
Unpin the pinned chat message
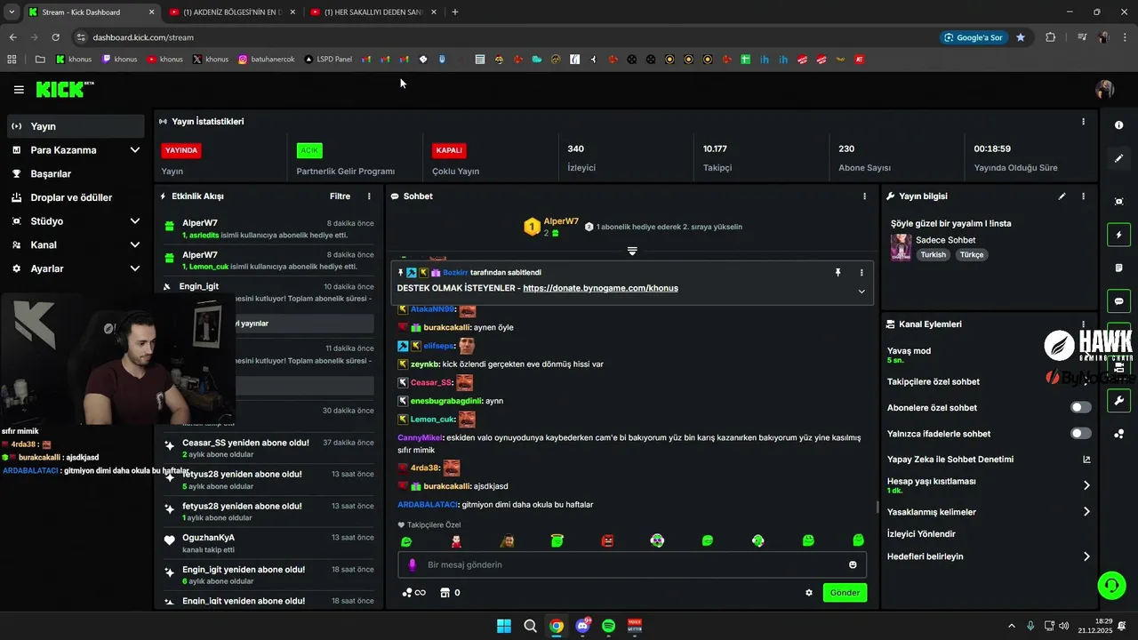click(x=837, y=273)
